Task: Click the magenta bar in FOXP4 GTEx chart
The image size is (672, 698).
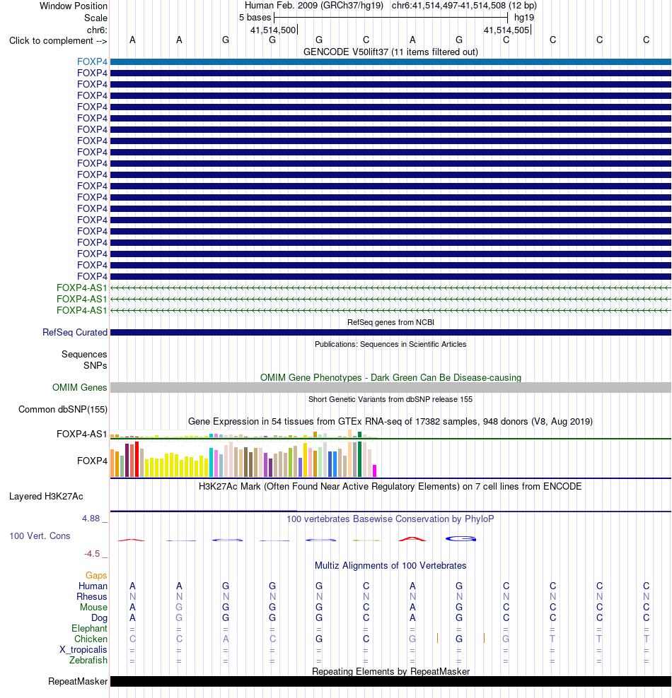Action: click(375, 471)
